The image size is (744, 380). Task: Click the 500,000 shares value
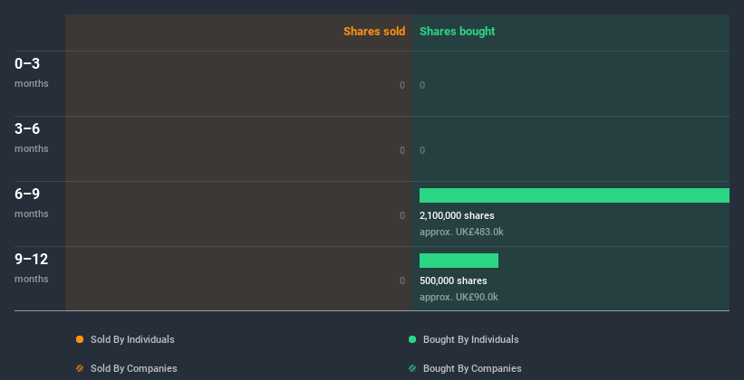pyautogui.click(x=453, y=280)
